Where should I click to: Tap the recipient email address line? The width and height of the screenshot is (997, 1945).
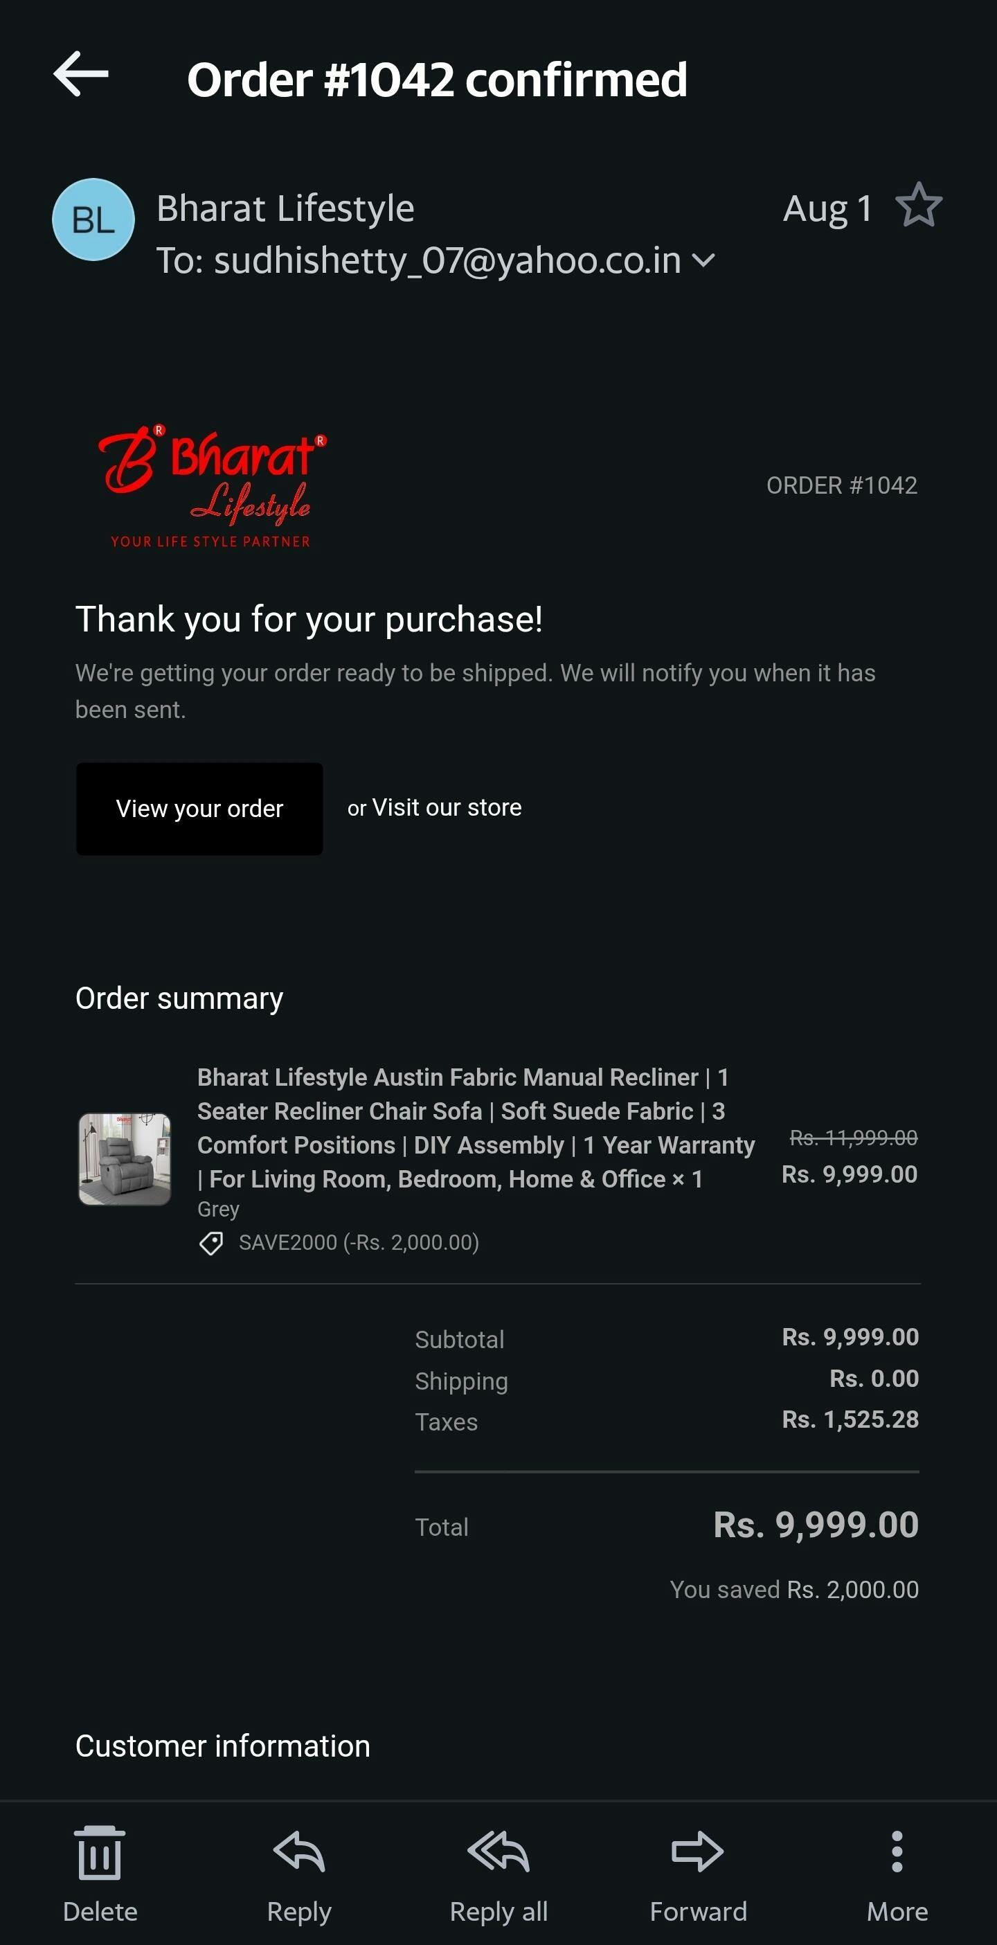(x=419, y=260)
